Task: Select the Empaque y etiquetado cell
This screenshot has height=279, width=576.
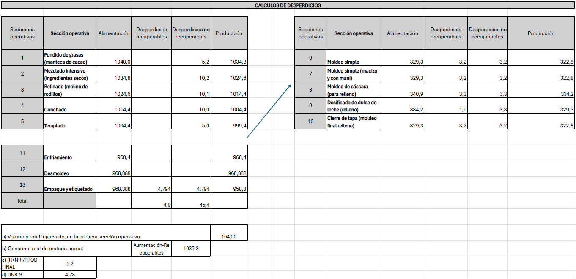Action: coord(70,186)
